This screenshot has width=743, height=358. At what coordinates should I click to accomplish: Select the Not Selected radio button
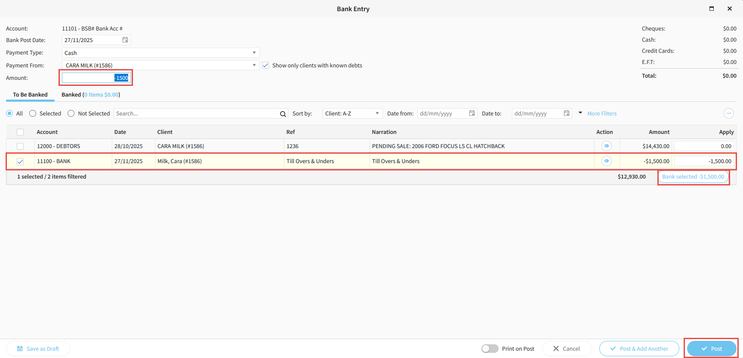pyautogui.click(x=71, y=113)
